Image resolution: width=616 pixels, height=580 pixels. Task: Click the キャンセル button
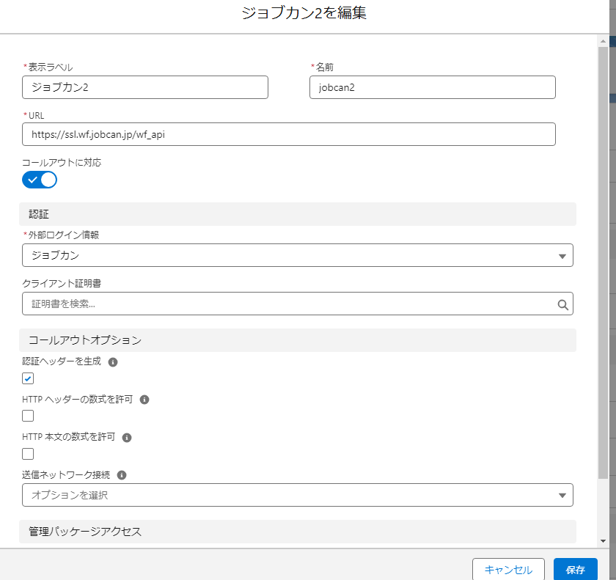[508, 570]
